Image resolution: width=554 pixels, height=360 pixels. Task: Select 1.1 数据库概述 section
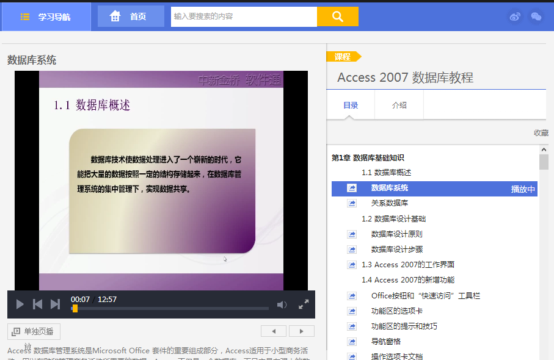coord(386,173)
